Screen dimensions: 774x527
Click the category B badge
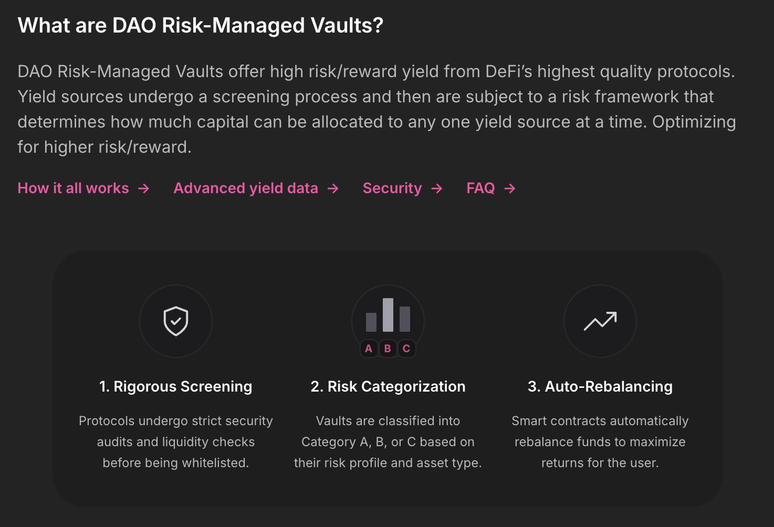388,349
